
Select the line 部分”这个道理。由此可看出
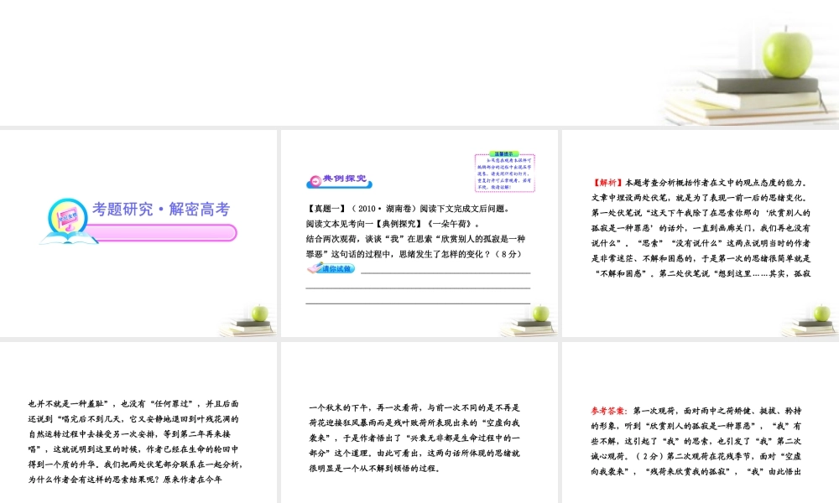pos(414,454)
